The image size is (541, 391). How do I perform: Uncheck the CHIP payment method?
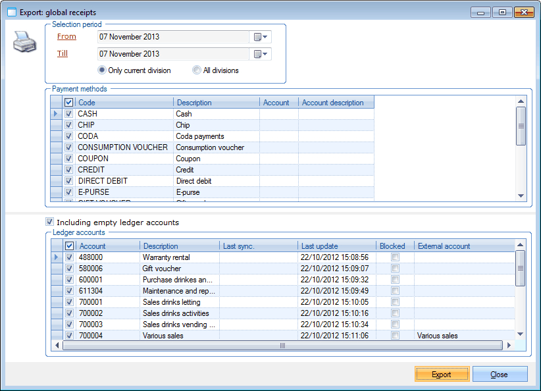[69, 124]
